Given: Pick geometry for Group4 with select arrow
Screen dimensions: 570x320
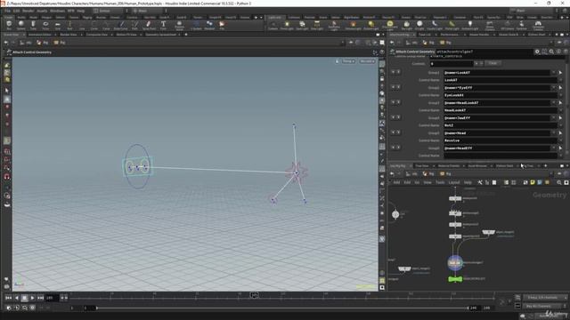Looking at the screenshot, I should click(x=560, y=118).
